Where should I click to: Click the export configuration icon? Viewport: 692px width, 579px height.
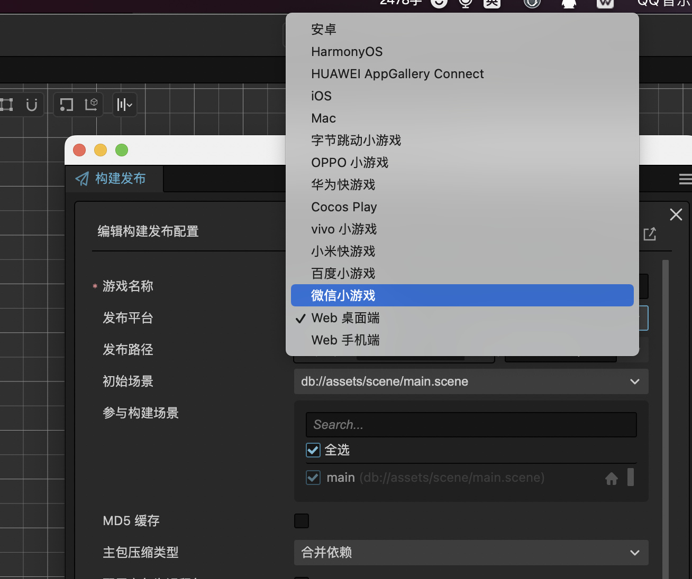pyautogui.click(x=650, y=234)
